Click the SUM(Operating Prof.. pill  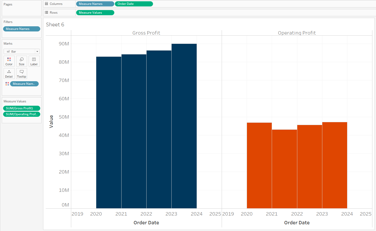[21, 114]
